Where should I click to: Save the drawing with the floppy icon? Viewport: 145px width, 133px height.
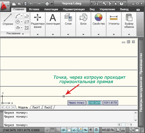point(25,4)
